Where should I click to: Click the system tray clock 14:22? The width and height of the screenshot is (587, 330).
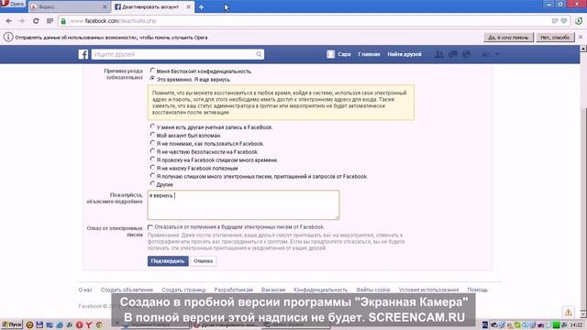click(576, 324)
